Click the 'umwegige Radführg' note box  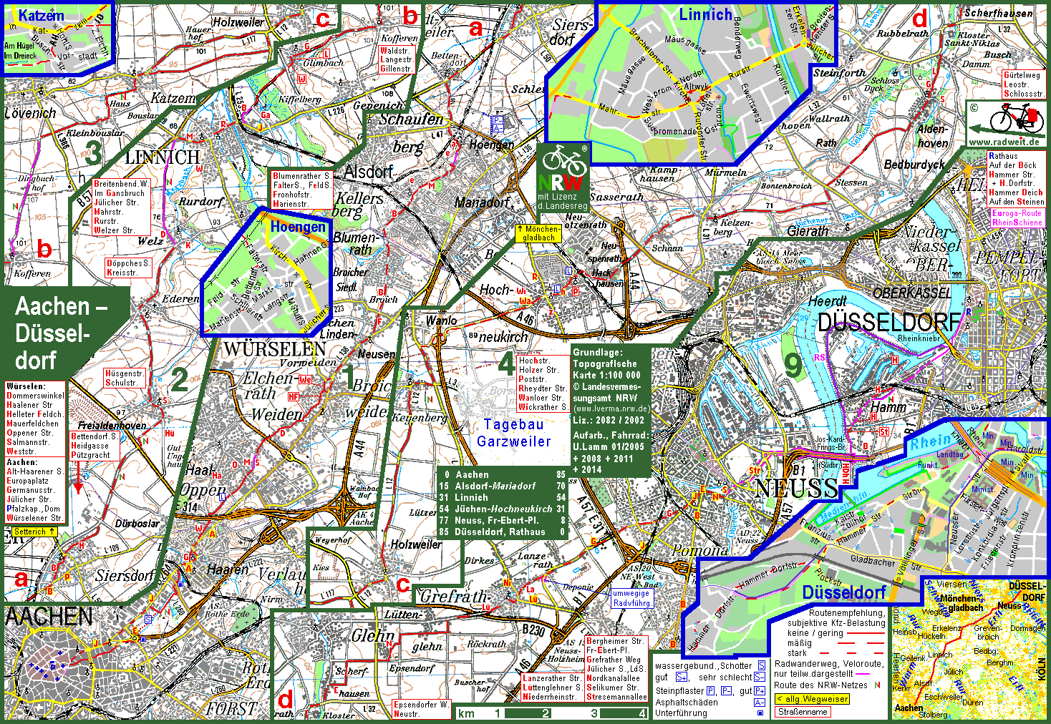[x=631, y=598]
